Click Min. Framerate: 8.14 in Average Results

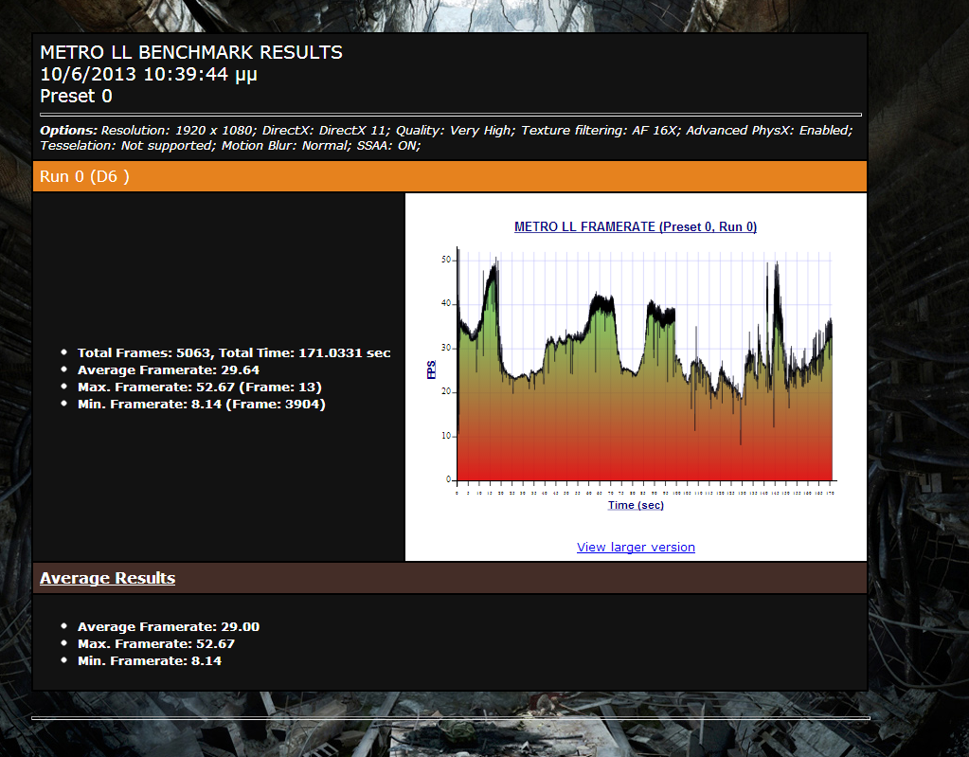click(150, 660)
